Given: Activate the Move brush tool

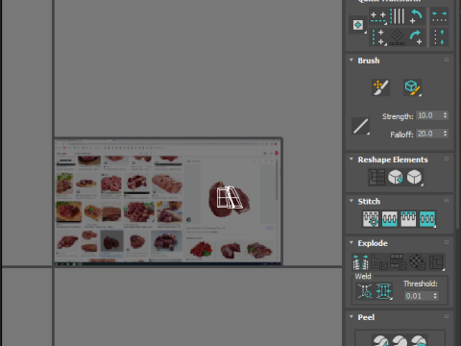Looking at the screenshot, I should [x=380, y=87].
